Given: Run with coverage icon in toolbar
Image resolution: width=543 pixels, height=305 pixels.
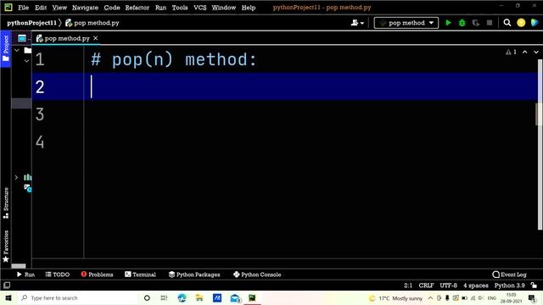Looking at the screenshot, I should tap(475, 23).
